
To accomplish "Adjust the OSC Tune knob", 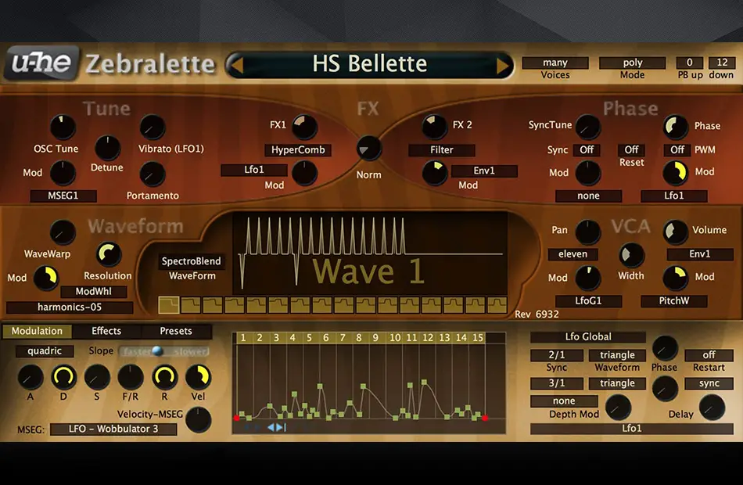I will pyautogui.click(x=63, y=127).
